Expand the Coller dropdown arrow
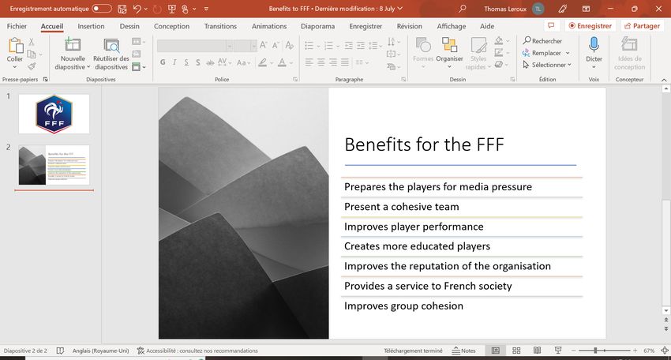671x360 pixels. point(14,67)
